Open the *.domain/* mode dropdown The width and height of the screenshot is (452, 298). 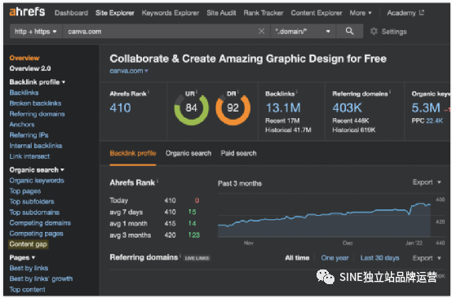point(303,32)
